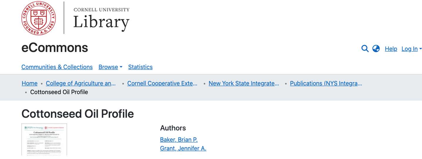The width and height of the screenshot is (422, 159).
Task: Click the Cottonseed Oil Profile breadcrumb text
Action: click(59, 92)
